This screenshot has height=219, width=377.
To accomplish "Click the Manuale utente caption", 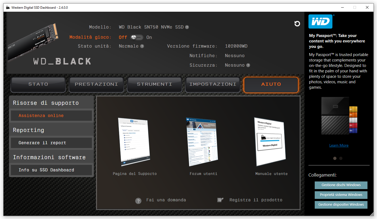I will click(271, 174).
